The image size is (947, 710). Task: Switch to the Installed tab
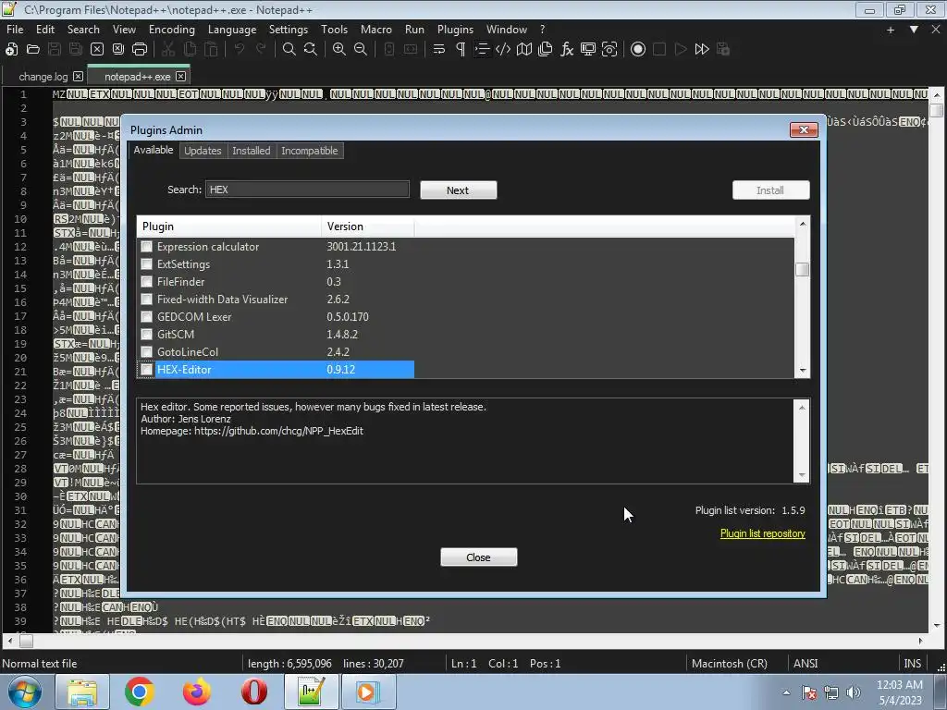(x=252, y=151)
